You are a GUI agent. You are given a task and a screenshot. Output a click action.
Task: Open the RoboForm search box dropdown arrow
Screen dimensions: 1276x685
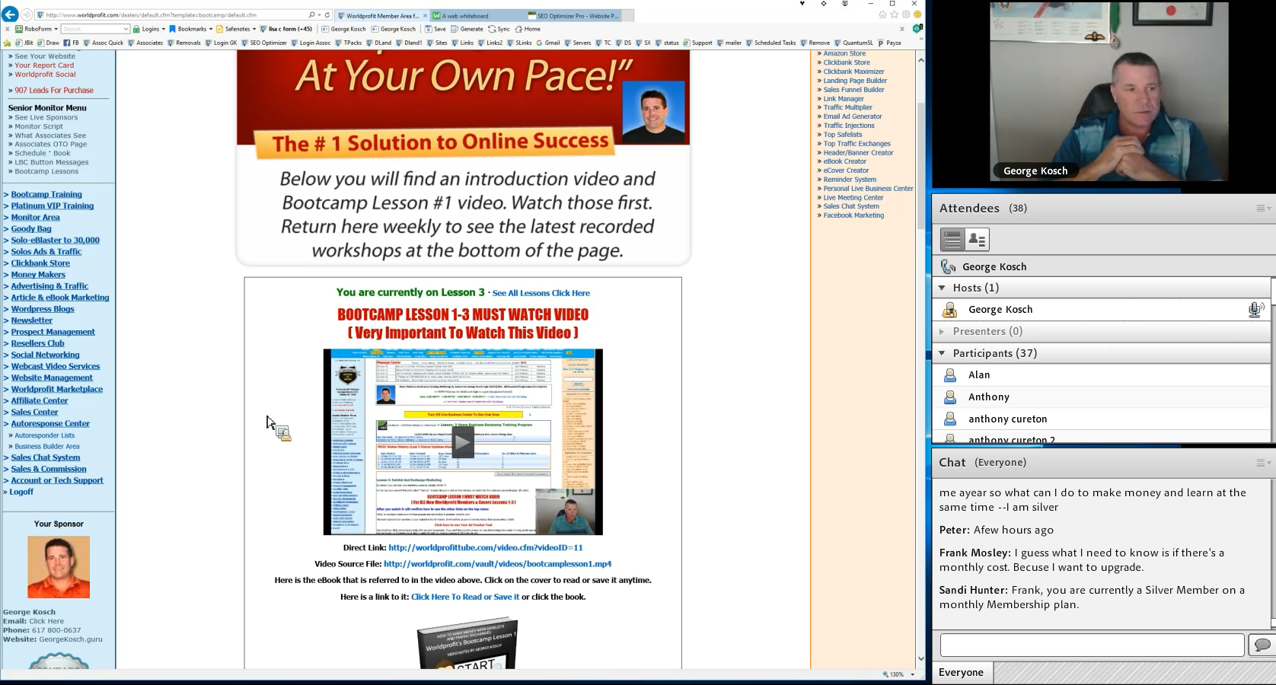pos(126,29)
